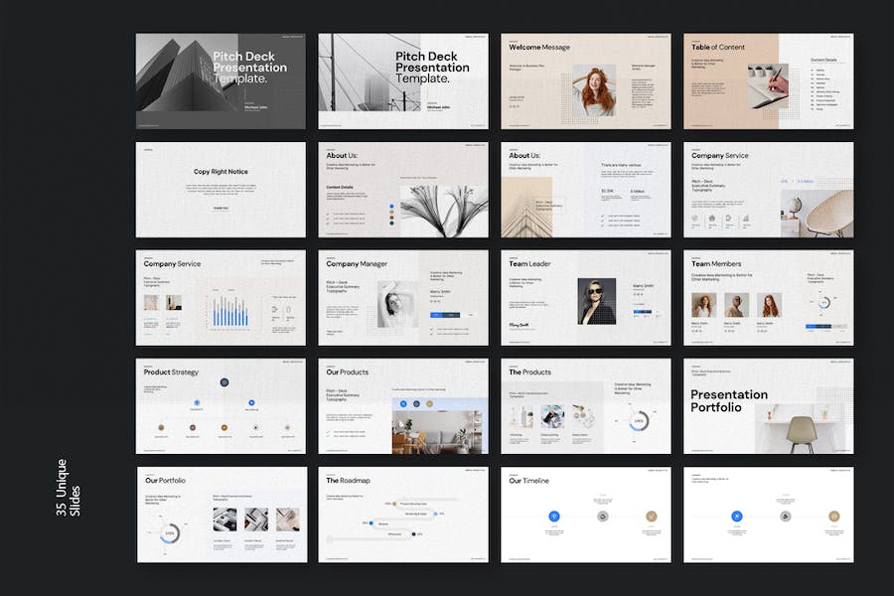
Task: Open the dark Pitch Deck Presentation cover slide
Action: [221, 81]
